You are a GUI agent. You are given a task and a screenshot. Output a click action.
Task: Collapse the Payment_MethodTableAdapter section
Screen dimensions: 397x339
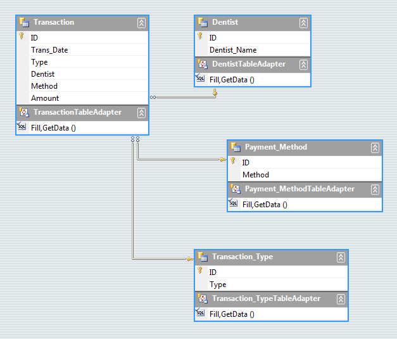375,189
